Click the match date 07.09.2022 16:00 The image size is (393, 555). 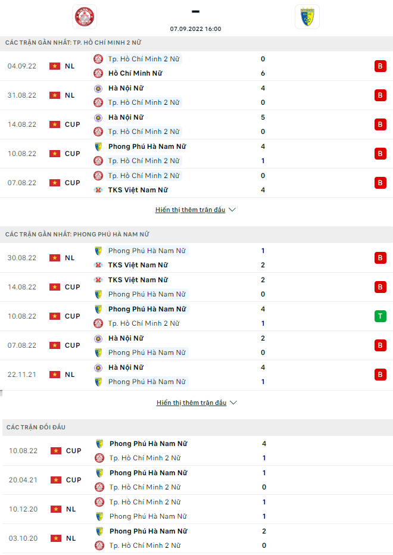point(195,29)
